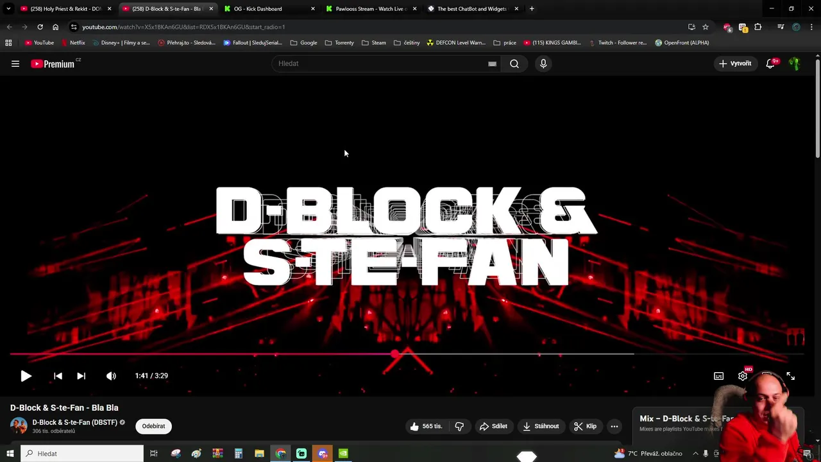The width and height of the screenshot is (821, 462).
Task: Mute the video player volume
Action: (111, 376)
